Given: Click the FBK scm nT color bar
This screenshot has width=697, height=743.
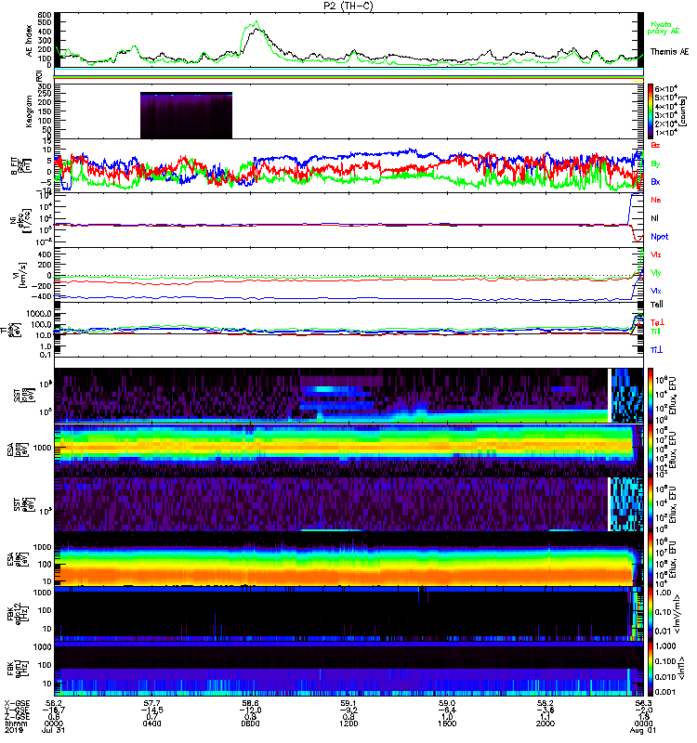Looking at the screenshot, I should (x=651, y=669).
